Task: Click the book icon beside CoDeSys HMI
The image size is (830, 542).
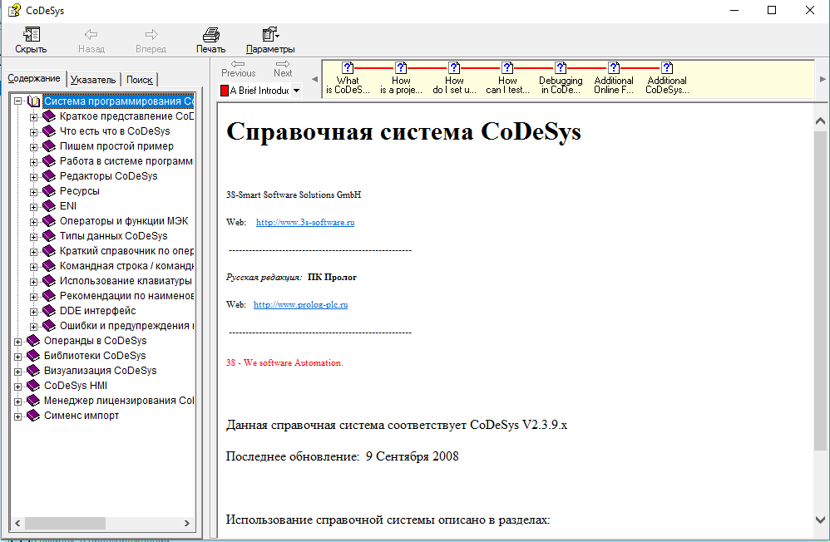Action: tap(33, 386)
